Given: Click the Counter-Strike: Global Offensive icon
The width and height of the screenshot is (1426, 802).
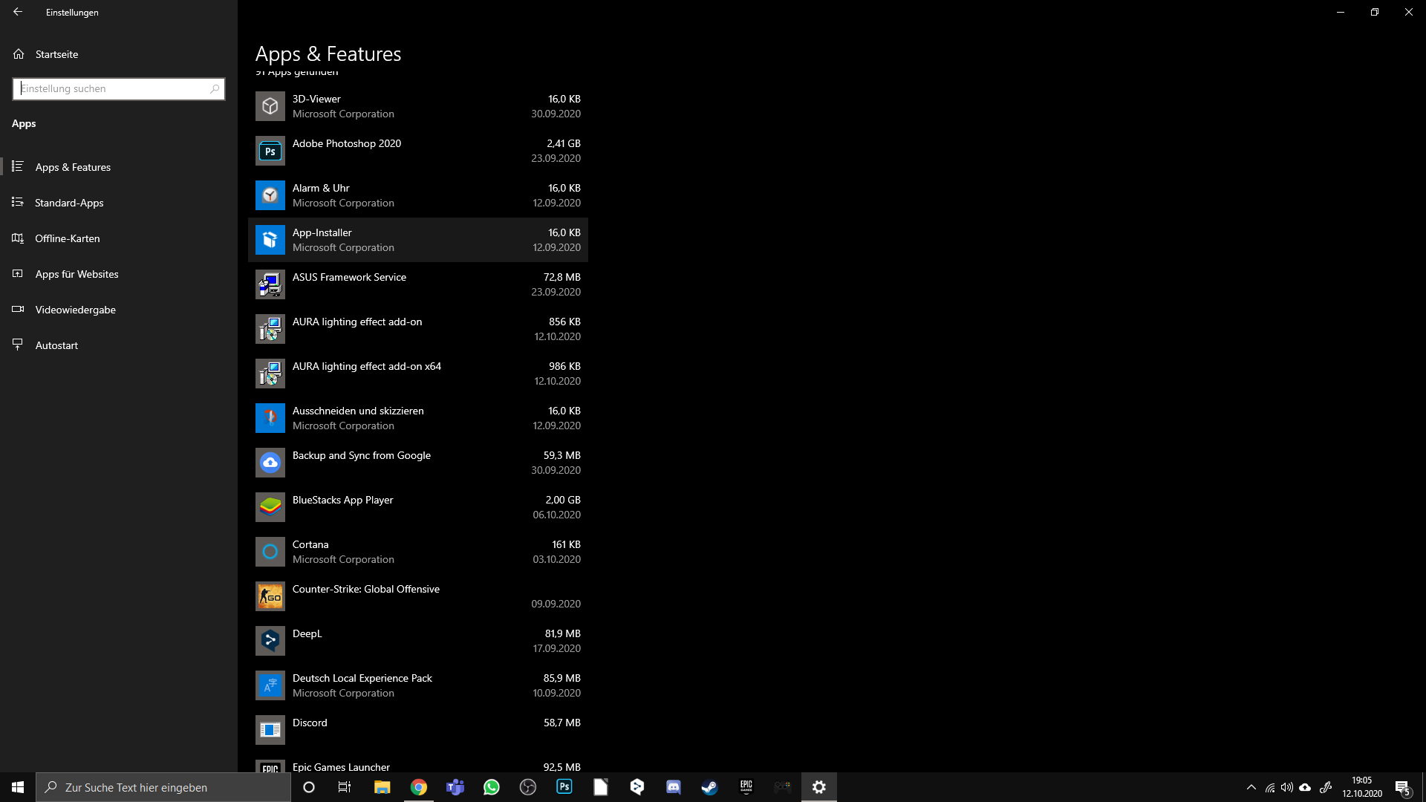Looking at the screenshot, I should click(270, 596).
